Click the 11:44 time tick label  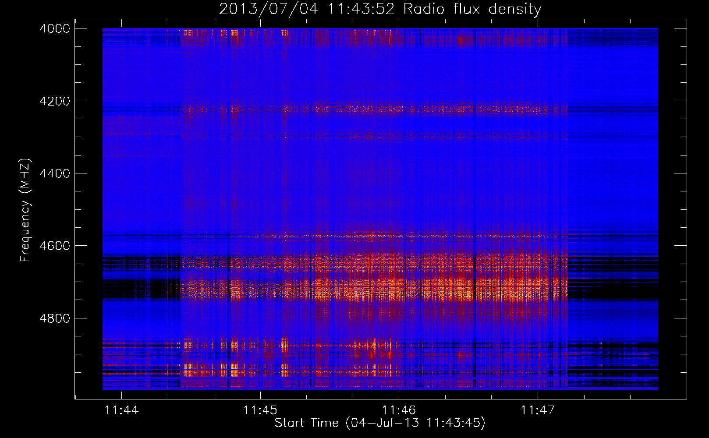click(x=121, y=410)
